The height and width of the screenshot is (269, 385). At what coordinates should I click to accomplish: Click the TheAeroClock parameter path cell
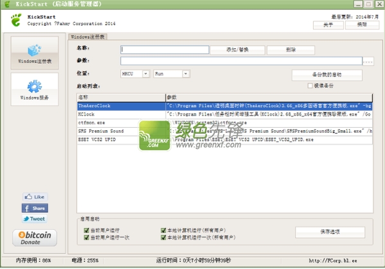click(269, 106)
